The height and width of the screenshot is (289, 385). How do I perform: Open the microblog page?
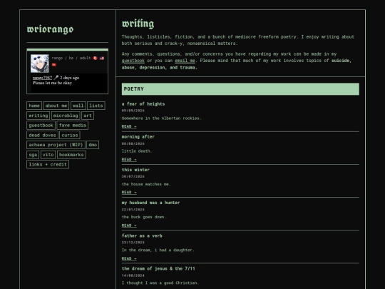[66, 116]
